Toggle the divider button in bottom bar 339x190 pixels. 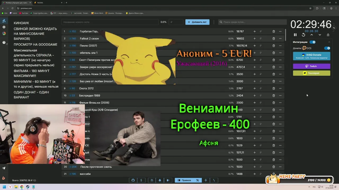[x=206, y=180]
